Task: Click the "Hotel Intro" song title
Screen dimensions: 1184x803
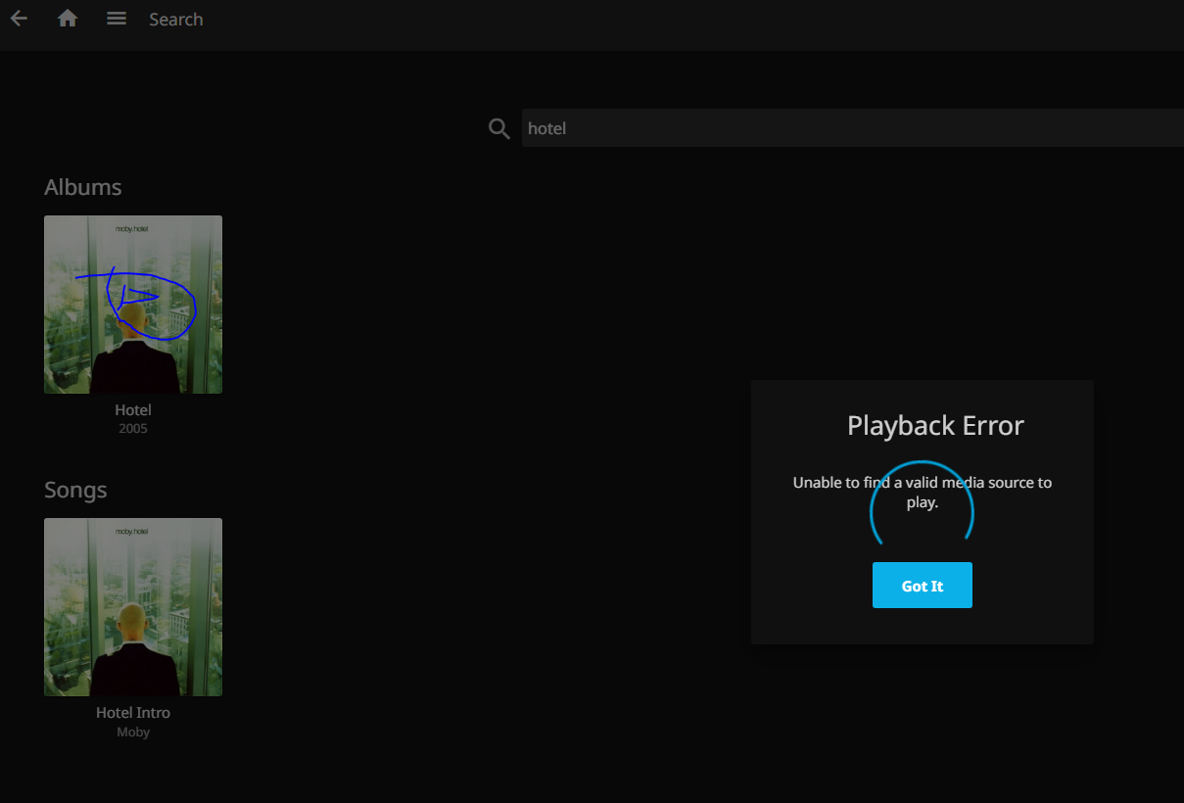Action: click(x=133, y=713)
